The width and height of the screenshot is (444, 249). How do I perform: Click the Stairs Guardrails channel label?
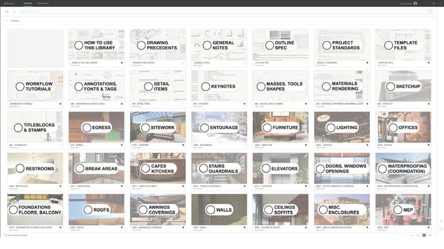point(223,169)
